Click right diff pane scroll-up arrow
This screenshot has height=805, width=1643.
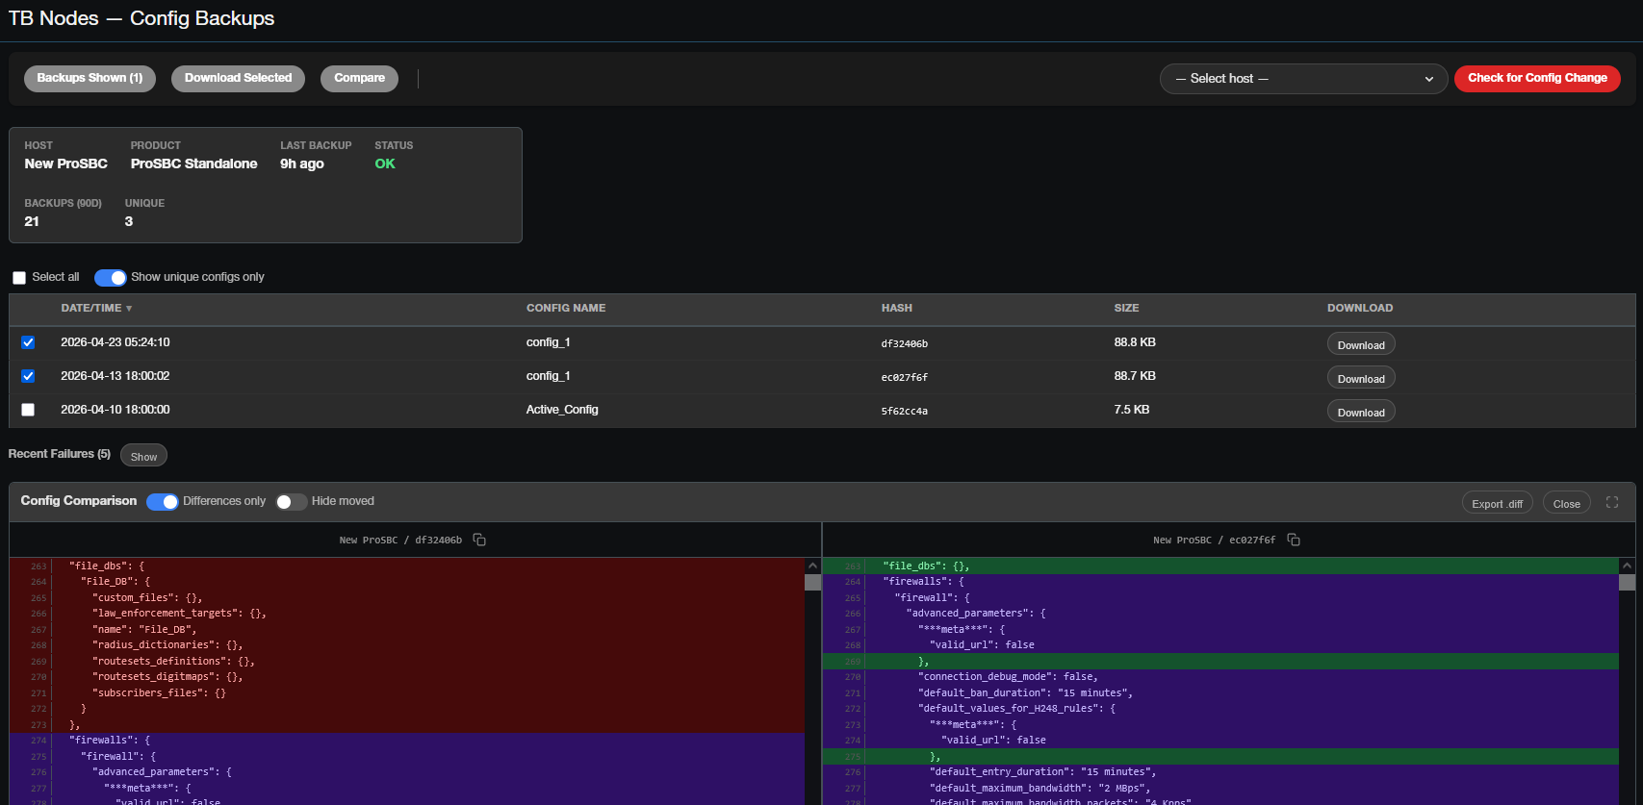click(x=1627, y=566)
